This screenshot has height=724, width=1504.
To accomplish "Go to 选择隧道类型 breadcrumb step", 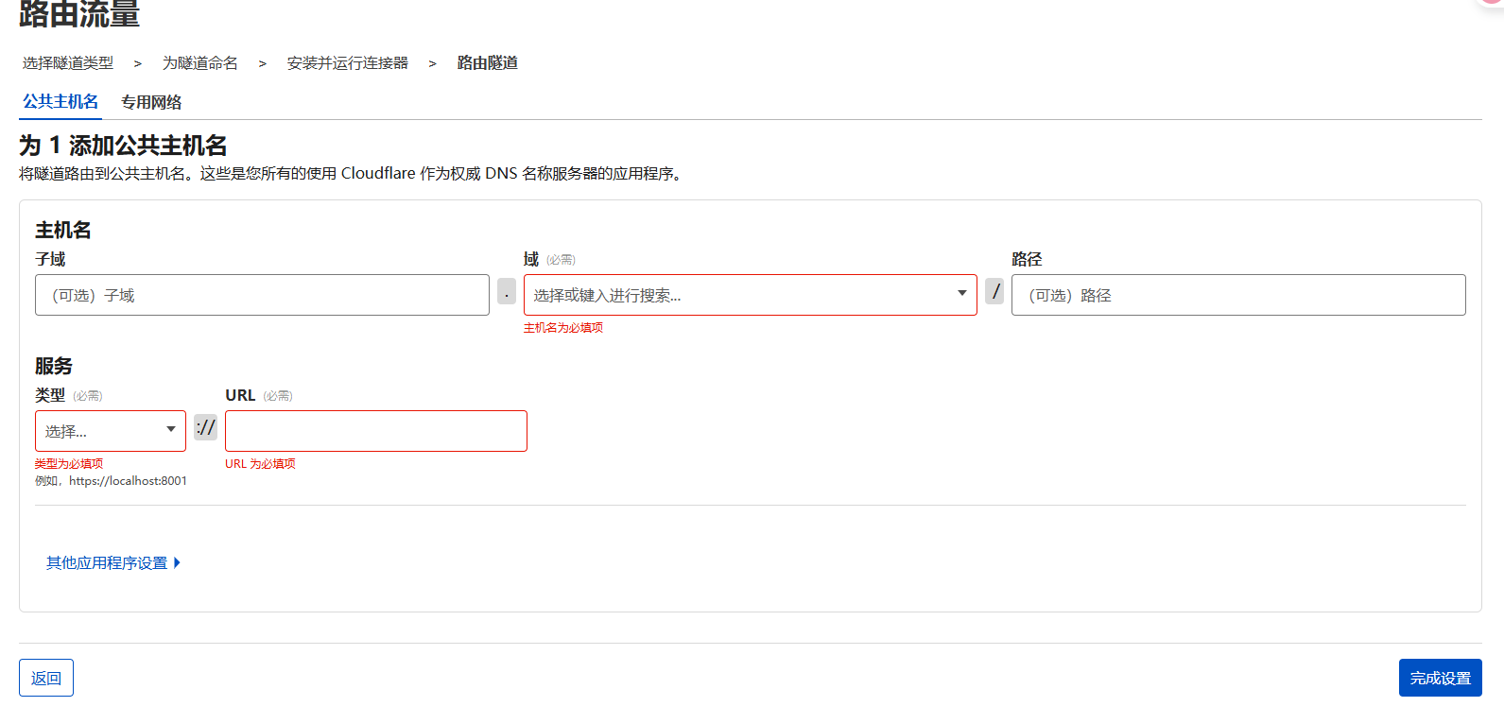I will pos(68,63).
